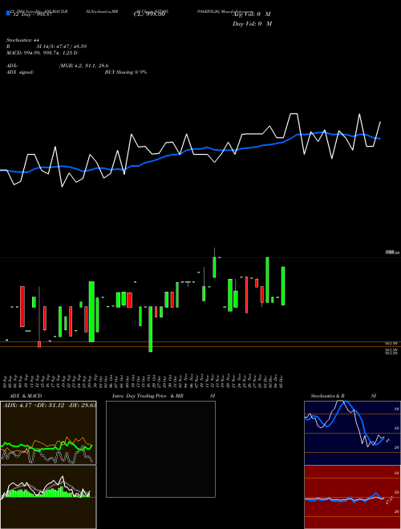Open the red RSI chart panel
The width and height of the screenshot is (401, 529).
pyautogui.click(x=352, y=497)
